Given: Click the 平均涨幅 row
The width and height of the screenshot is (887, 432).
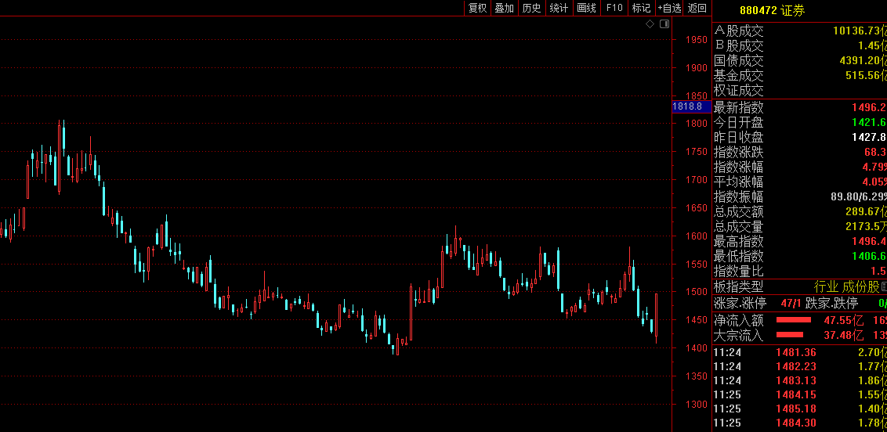Looking at the screenshot, I should [x=800, y=182].
